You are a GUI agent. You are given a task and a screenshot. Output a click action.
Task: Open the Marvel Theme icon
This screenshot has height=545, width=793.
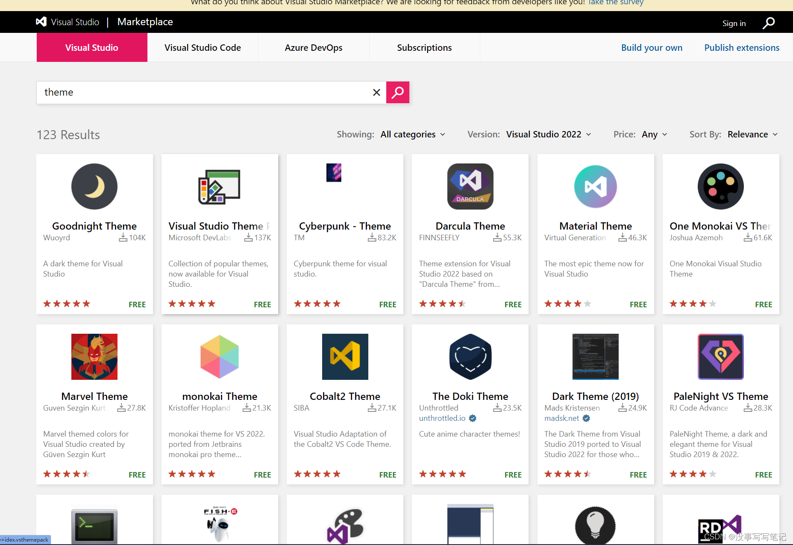pyautogui.click(x=94, y=357)
